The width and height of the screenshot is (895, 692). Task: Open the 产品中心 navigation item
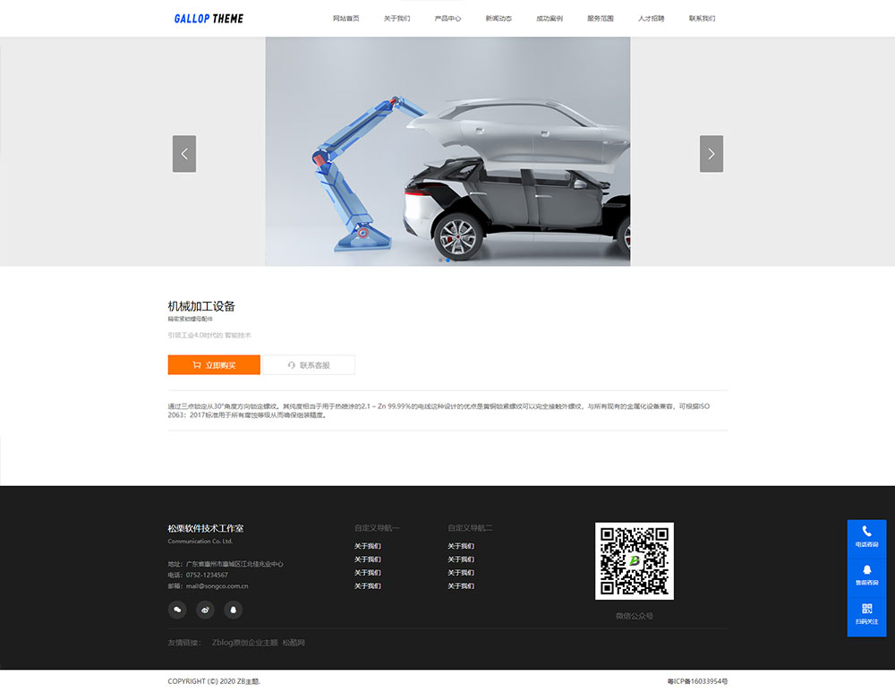coord(447,18)
